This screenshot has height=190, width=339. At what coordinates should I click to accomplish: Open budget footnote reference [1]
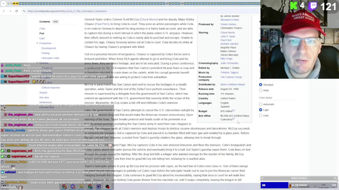pyautogui.click(x=233, y=111)
